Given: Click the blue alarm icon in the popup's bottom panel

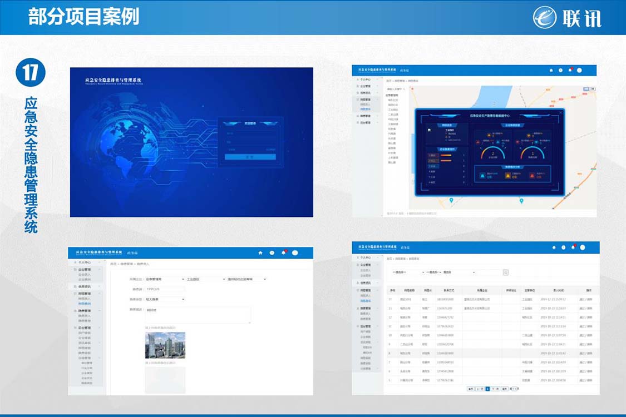Looking at the screenshot, I should tap(482, 175).
